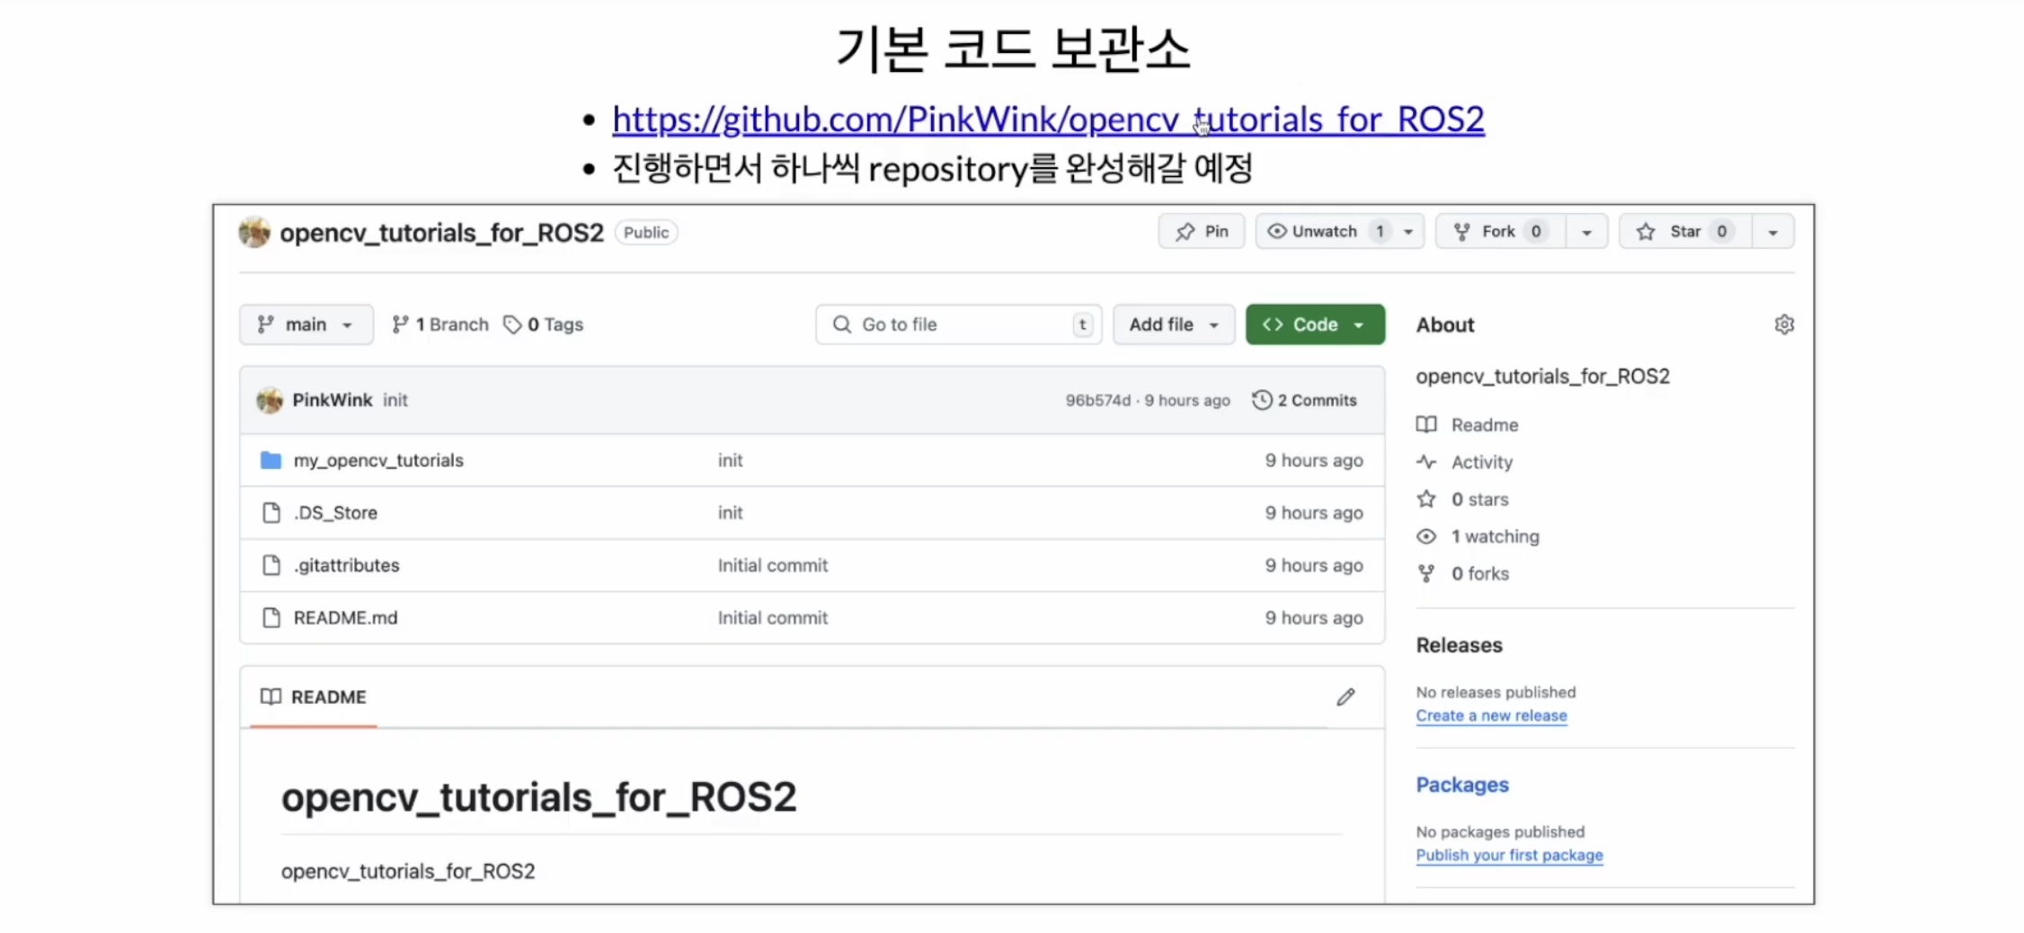Screen dimensions: 2024x933
Task: Open Initial commit message of README.md row
Action: 772,618
